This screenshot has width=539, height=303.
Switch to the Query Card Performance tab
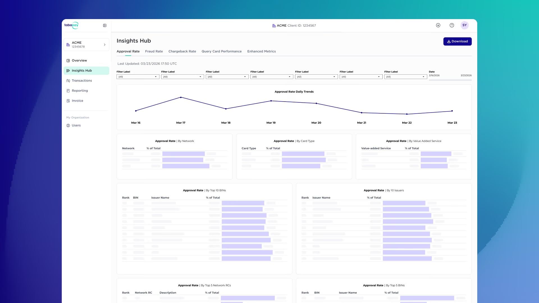point(221,51)
